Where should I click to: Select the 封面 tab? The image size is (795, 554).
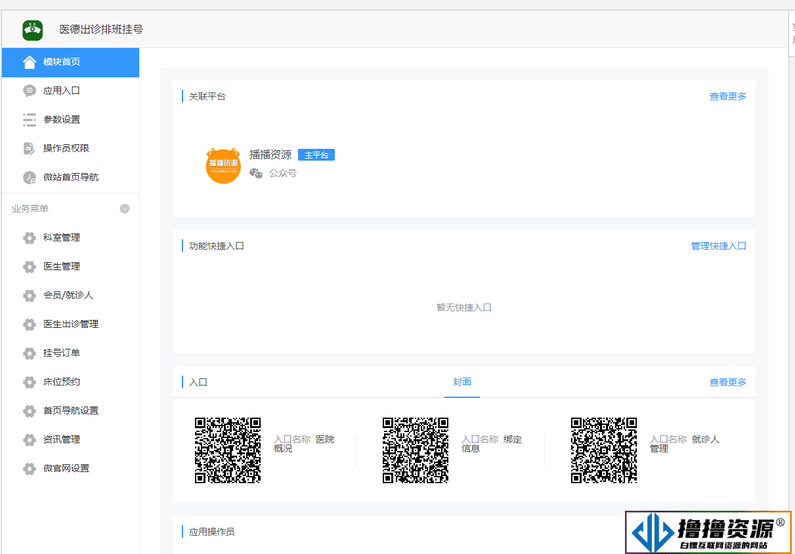pyautogui.click(x=462, y=382)
